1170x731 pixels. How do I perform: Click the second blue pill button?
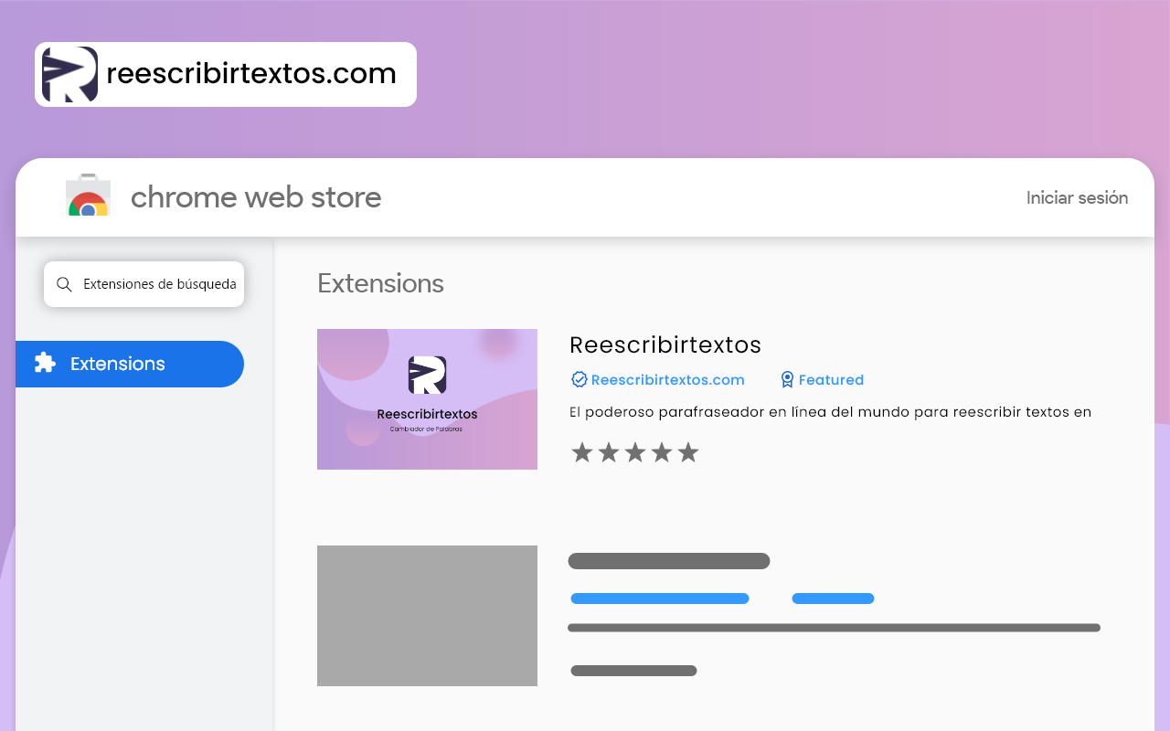(x=832, y=598)
